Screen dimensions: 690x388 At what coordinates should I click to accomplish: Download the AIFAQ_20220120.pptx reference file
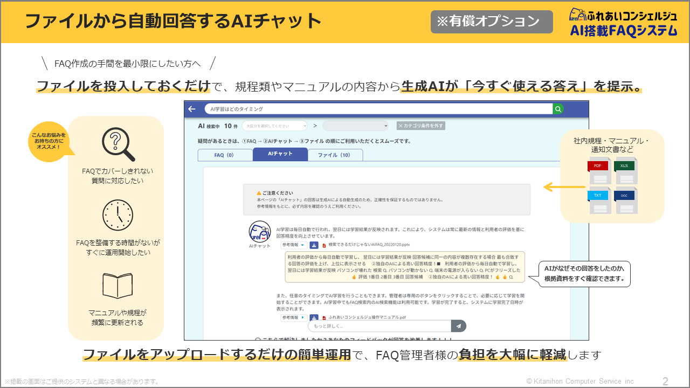[x=313, y=245]
